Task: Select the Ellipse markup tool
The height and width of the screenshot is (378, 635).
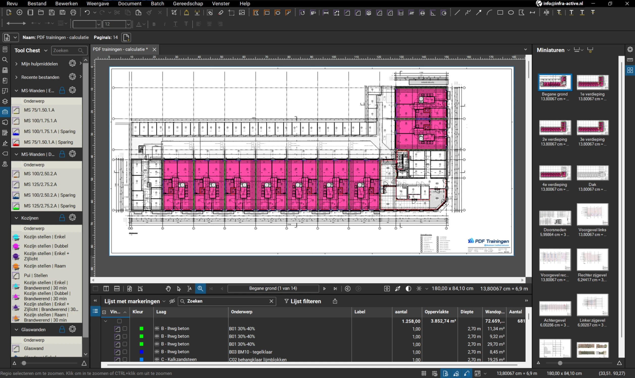Action: tap(511, 13)
